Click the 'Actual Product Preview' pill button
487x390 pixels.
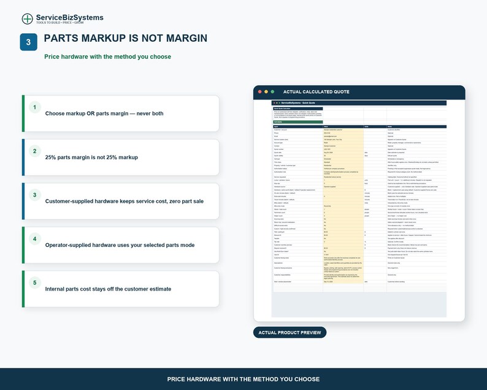click(290, 332)
